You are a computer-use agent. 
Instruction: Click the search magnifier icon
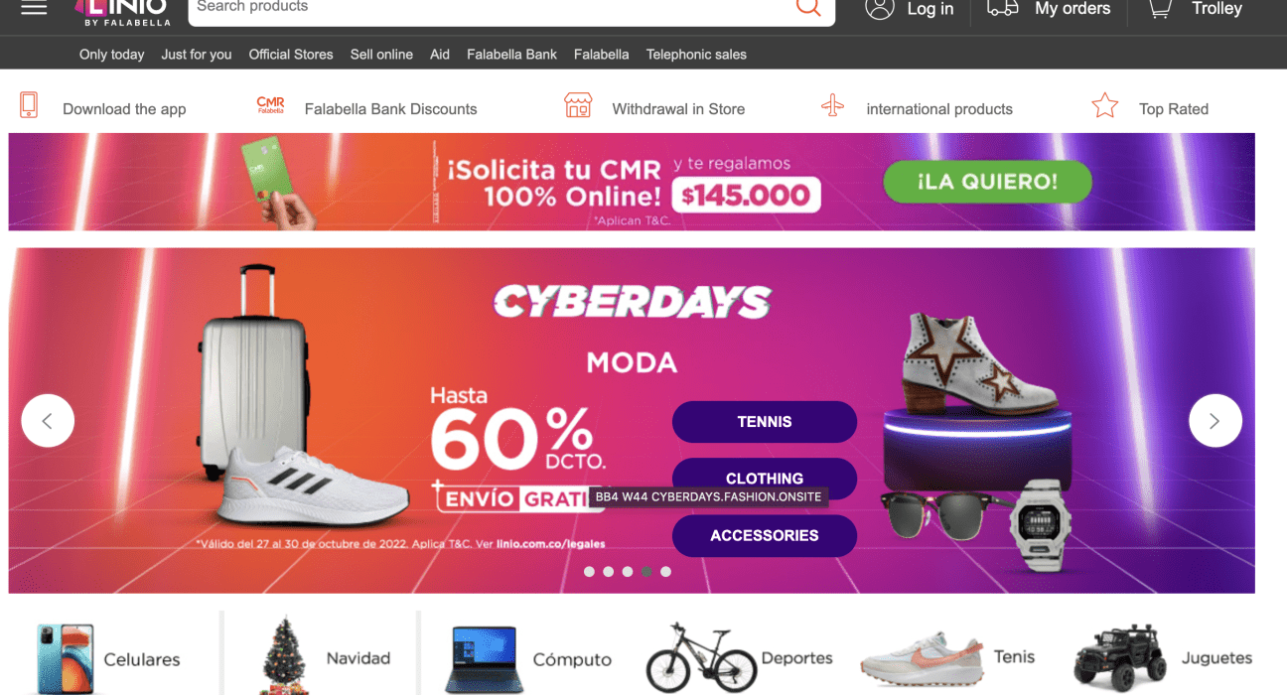pos(808,7)
